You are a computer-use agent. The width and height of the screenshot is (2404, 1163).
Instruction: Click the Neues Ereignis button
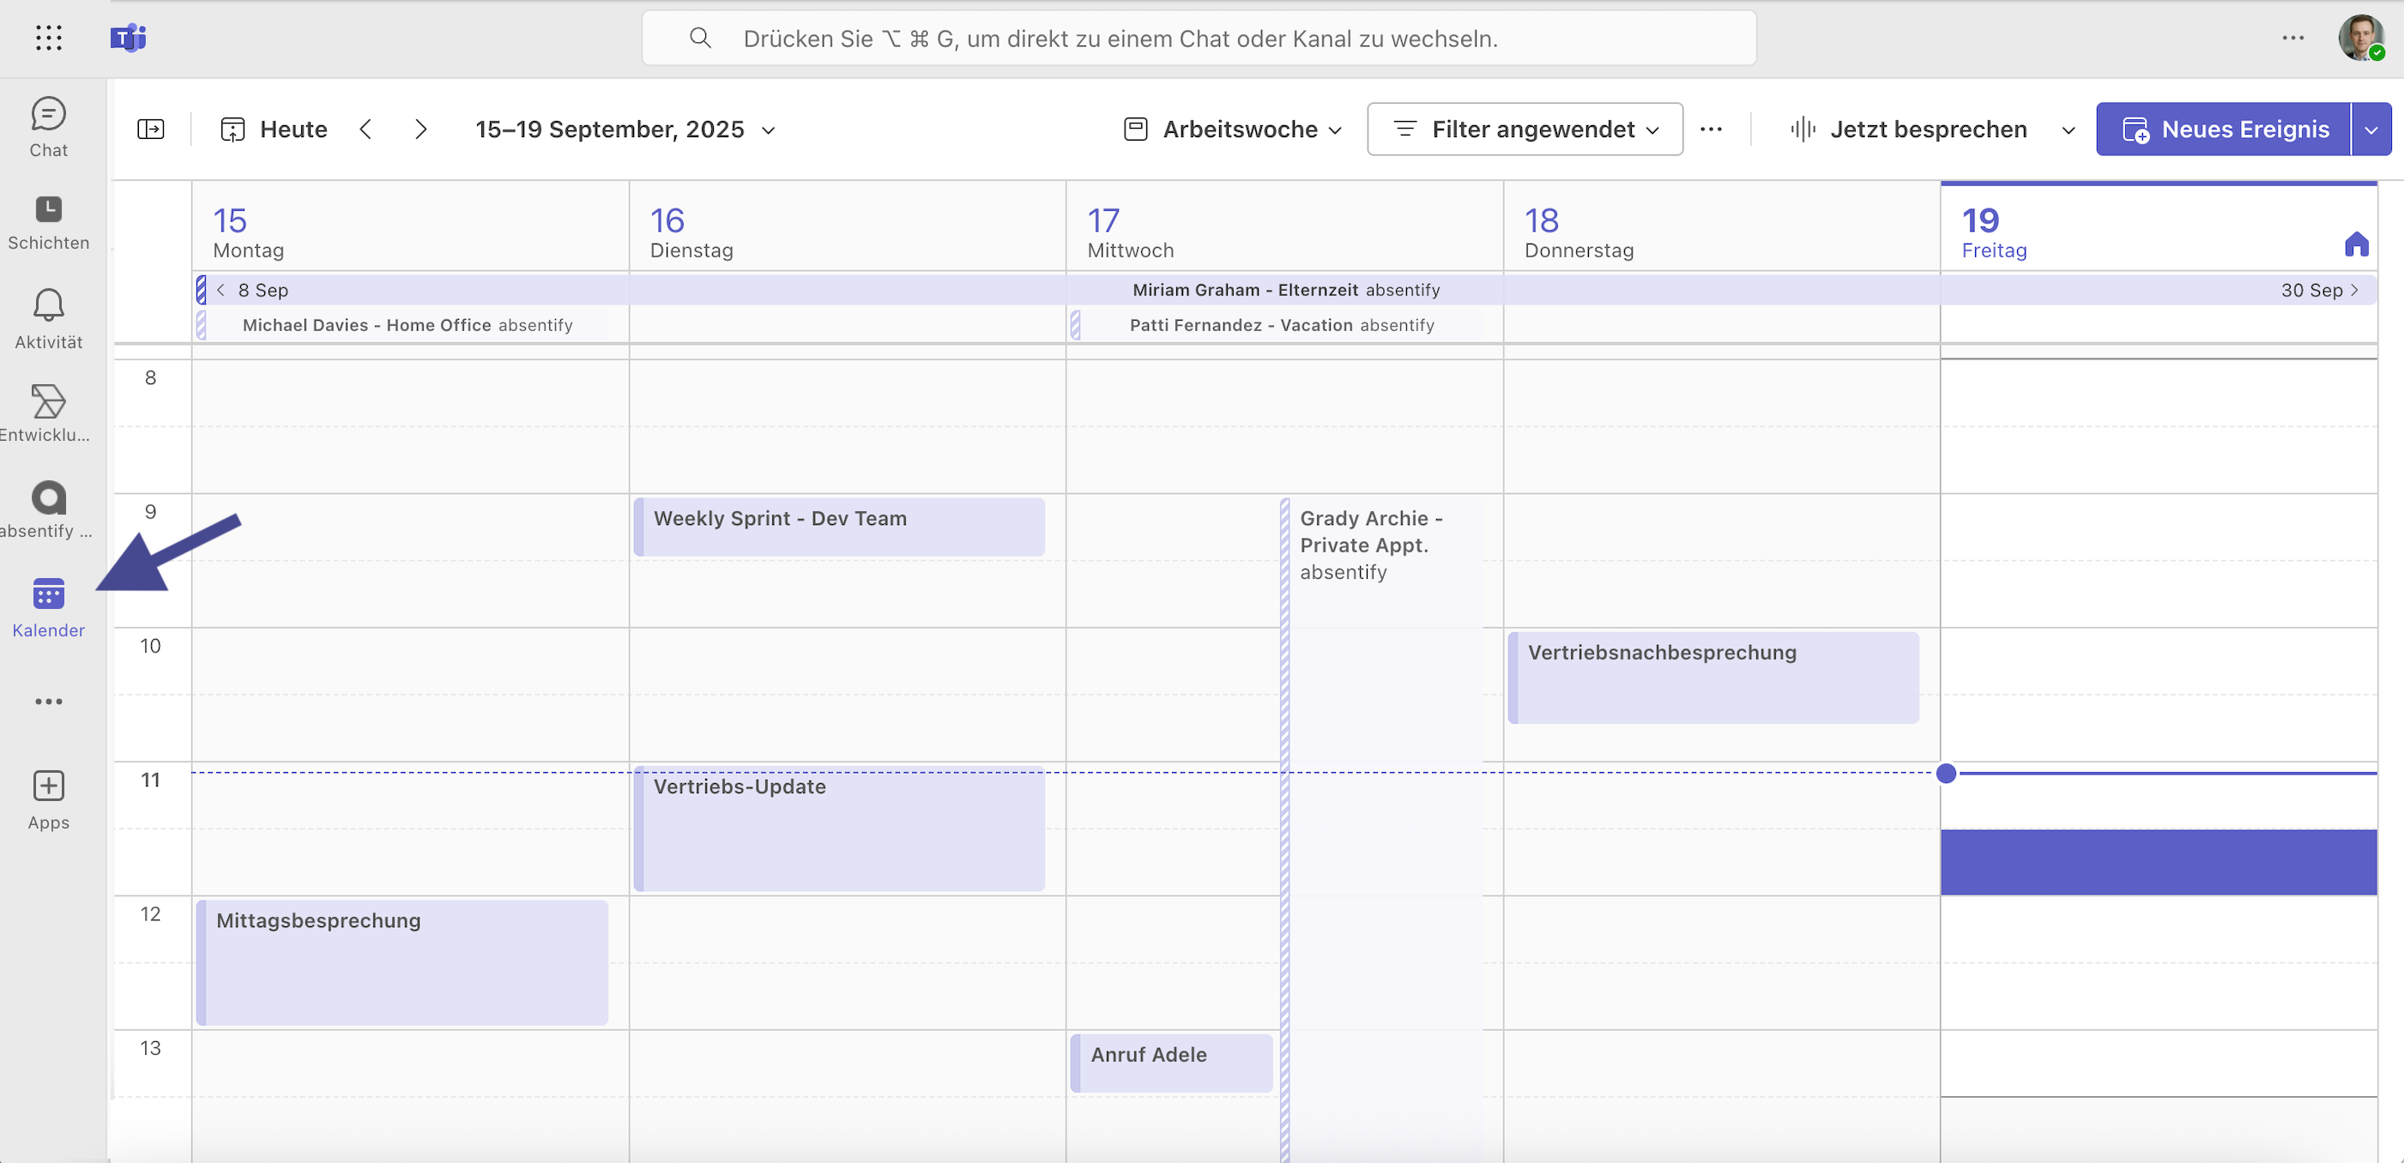2224,130
